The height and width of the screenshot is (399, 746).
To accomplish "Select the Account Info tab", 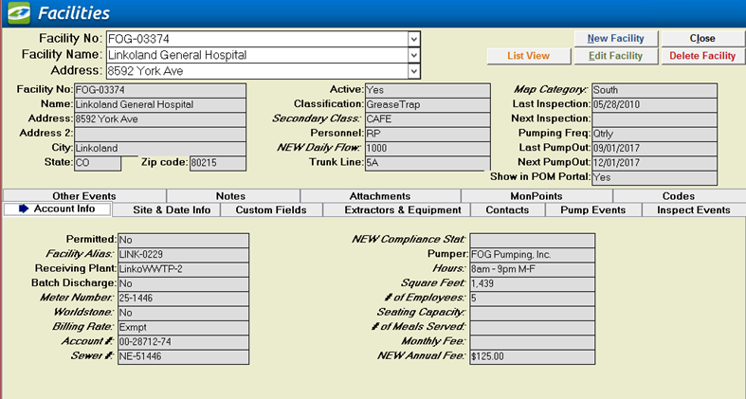I will click(x=57, y=209).
